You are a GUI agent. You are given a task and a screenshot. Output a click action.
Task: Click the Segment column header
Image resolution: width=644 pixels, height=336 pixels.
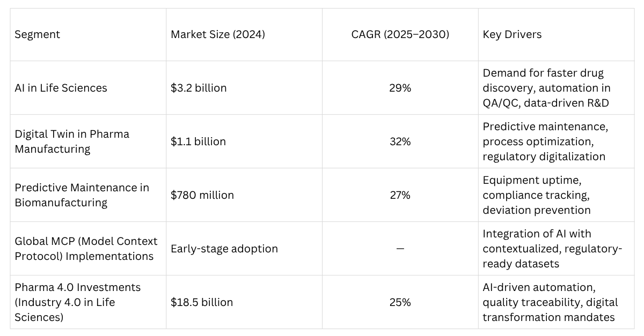[x=38, y=34]
